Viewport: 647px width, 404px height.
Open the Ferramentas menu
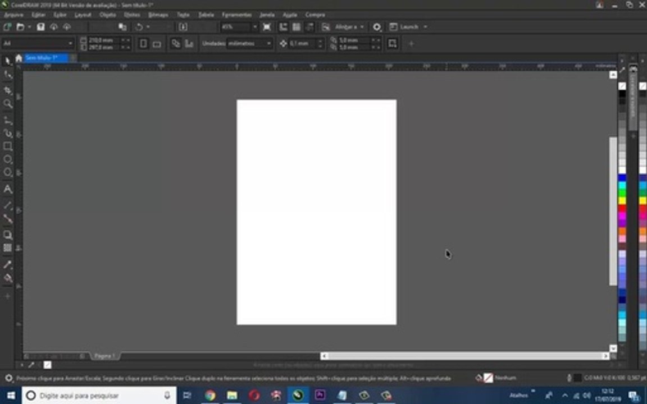pos(236,15)
